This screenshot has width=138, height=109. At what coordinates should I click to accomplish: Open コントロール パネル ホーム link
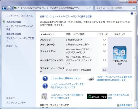[x=19, y=16]
